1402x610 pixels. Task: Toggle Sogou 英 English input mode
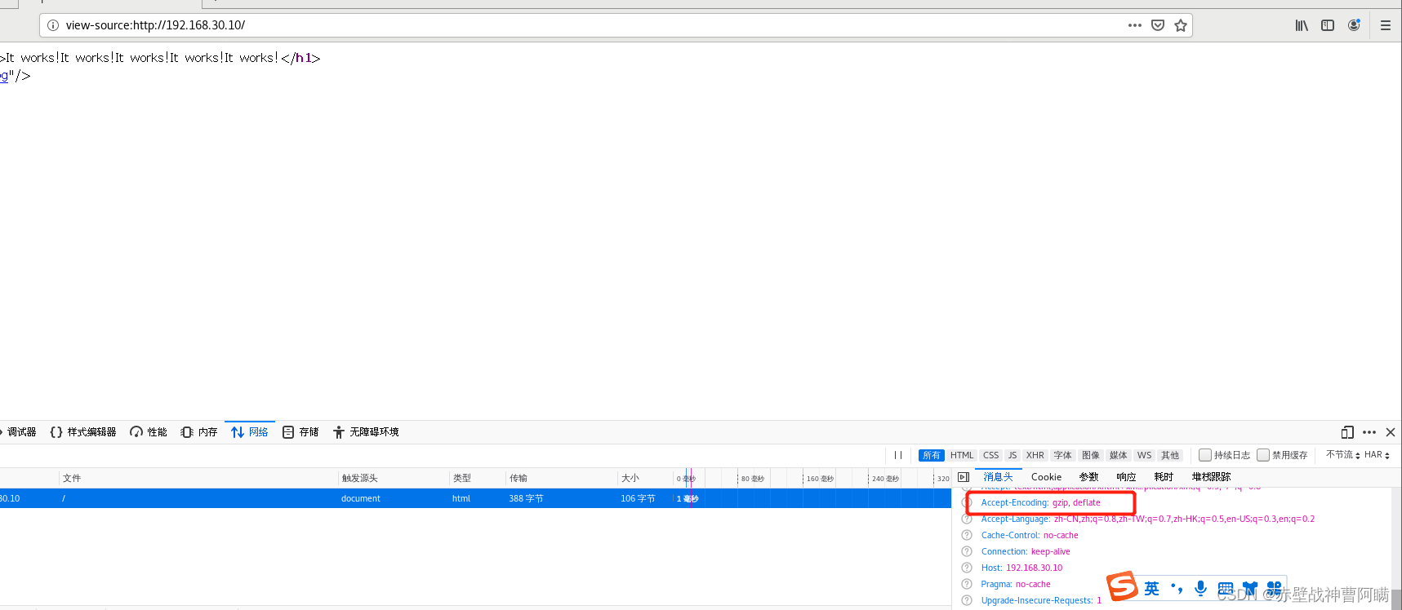pos(1152,588)
